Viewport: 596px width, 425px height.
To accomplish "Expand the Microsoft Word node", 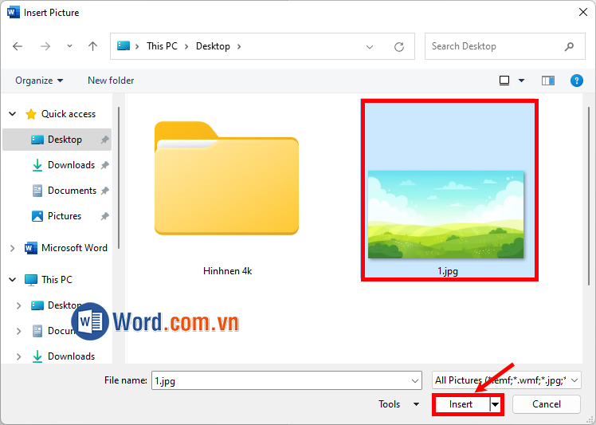I will 13,248.
